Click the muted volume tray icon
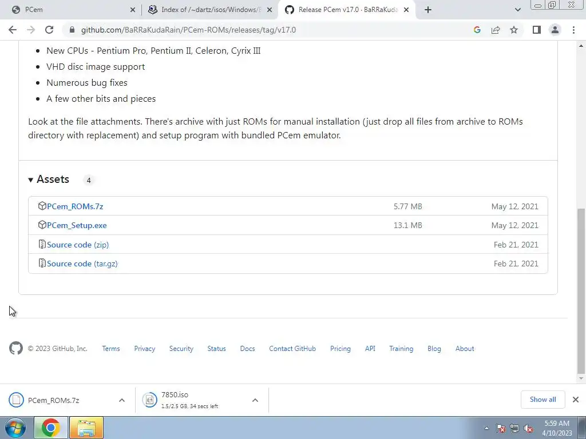This screenshot has width=586, height=439. click(528, 428)
